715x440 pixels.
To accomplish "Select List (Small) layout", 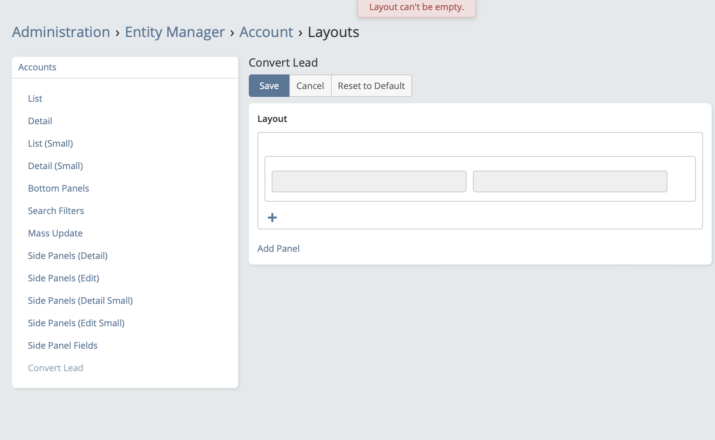I will (x=50, y=143).
